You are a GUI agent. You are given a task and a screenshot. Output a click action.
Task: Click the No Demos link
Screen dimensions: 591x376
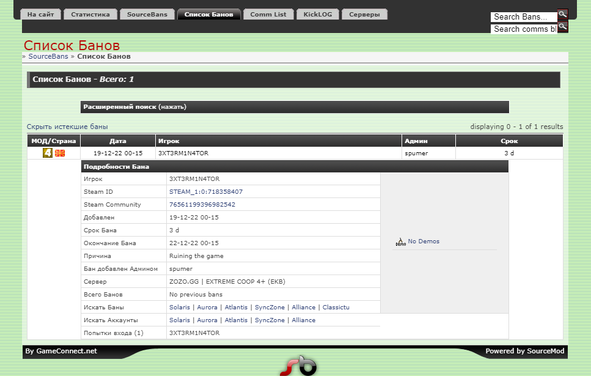[x=424, y=241]
